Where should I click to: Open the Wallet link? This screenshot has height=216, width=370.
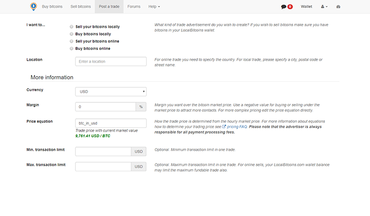click(x=307, y=7)
